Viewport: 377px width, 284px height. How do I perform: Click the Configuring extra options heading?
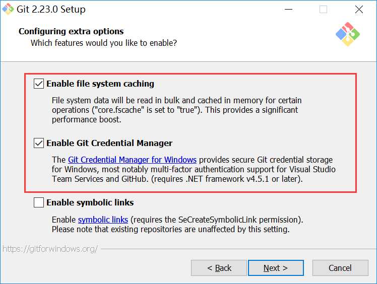click(x=71, y=32)
